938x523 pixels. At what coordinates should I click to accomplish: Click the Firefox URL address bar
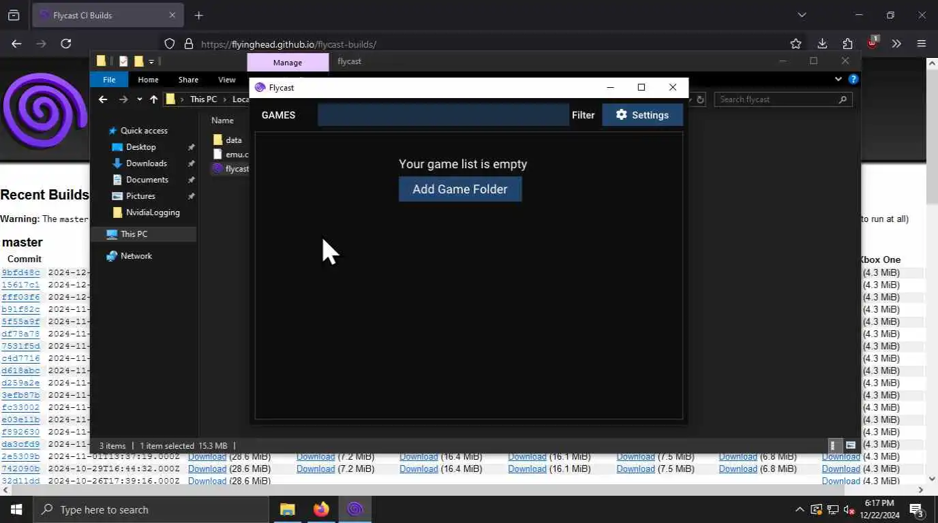pos(477,44)
